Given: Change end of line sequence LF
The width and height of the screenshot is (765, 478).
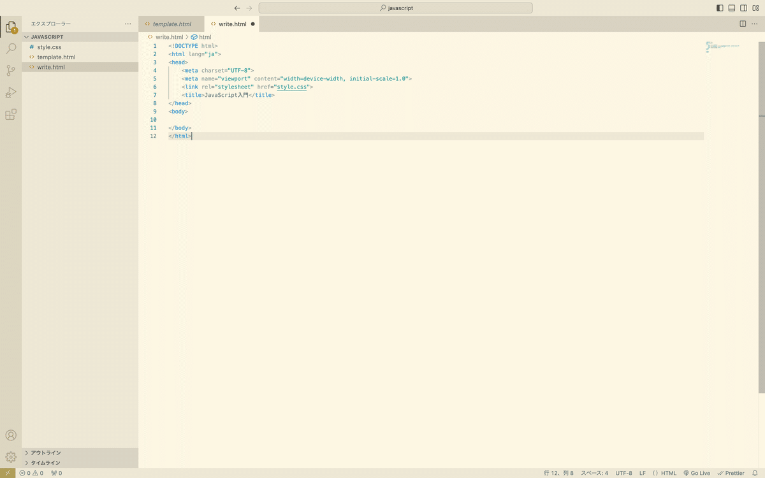Looking at the screenshot, I should 643,473.
